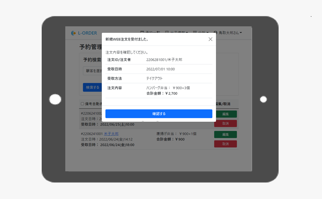Viewport: 322px width, 199px height.
Task: Click the 顧客を選択 customer field
Action: pos(92,71)
